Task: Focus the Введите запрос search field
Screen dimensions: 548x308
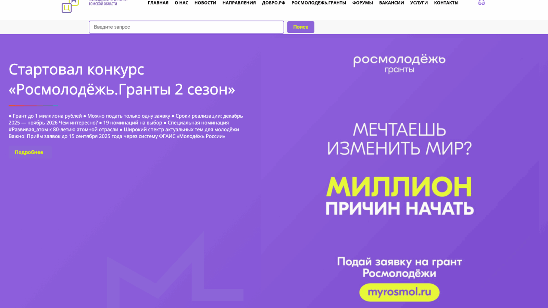Action: (186, 27)
